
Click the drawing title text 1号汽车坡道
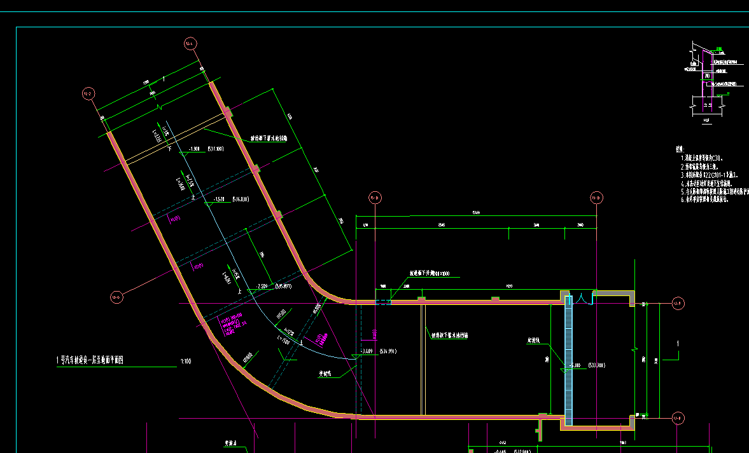pos(90,360)
